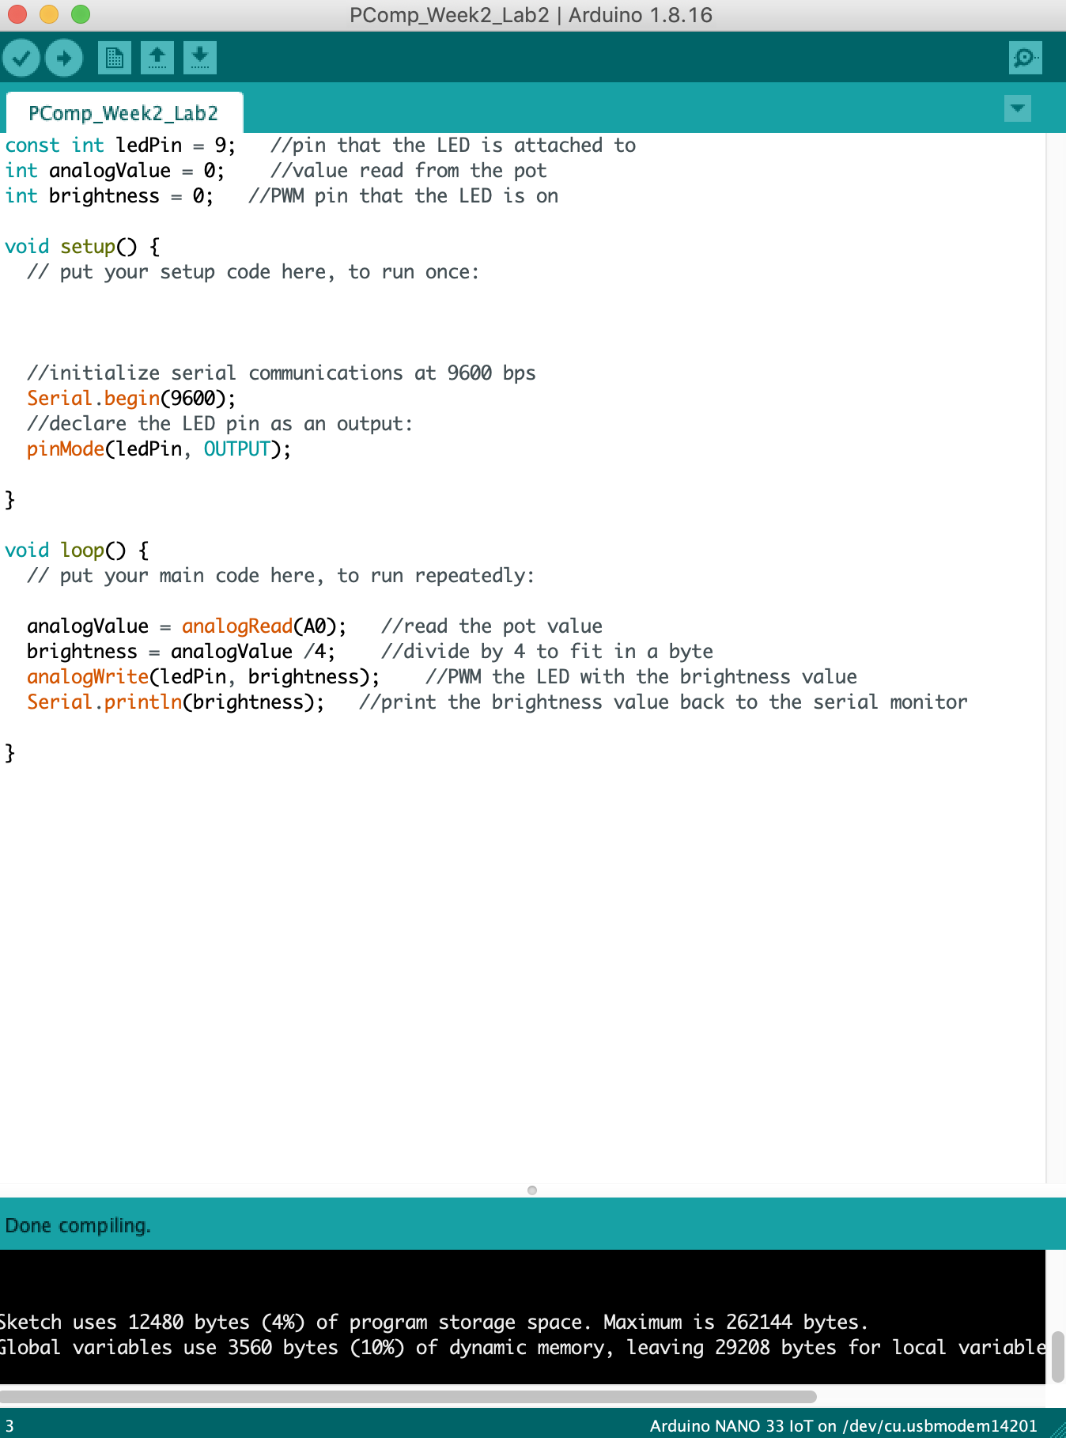Save the sketch using the down-arrow icon
Screen dimensions: 1066x1438
200,58
